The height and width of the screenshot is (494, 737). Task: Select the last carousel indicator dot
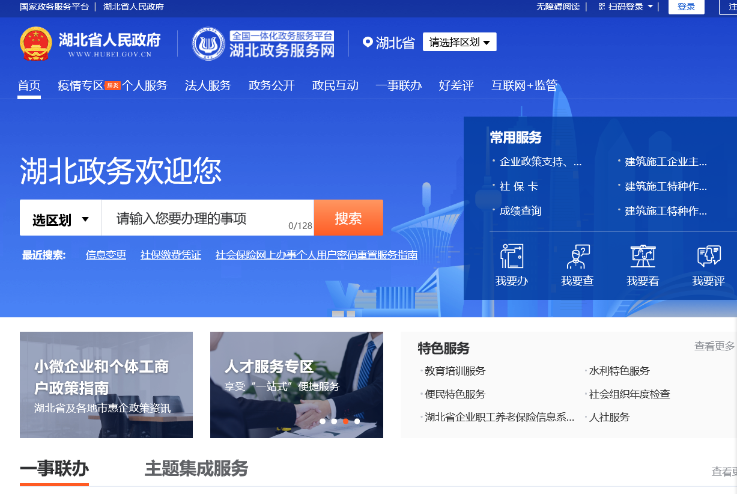(x=357, y=421)
